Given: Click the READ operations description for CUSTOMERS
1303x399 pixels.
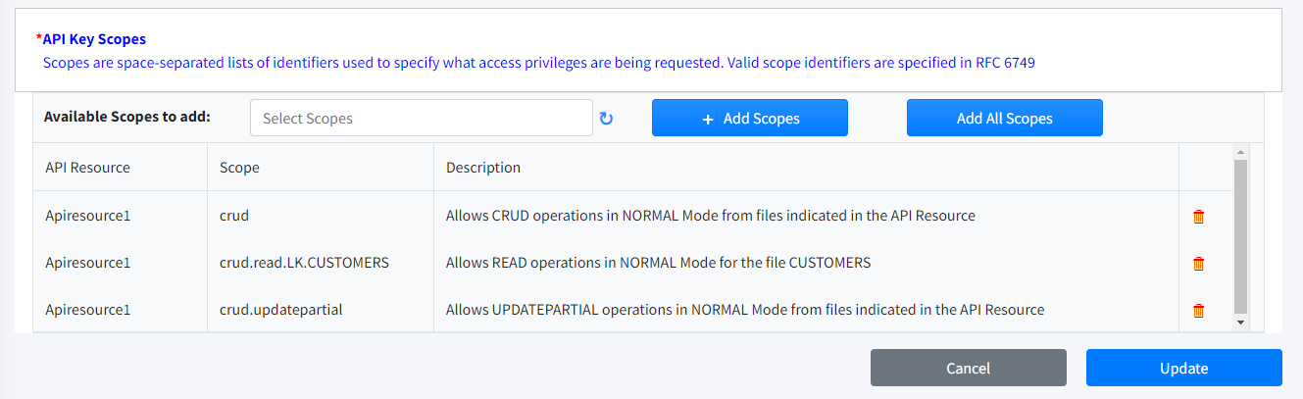Looking at the screenshot, I should [x=658, y=263].
